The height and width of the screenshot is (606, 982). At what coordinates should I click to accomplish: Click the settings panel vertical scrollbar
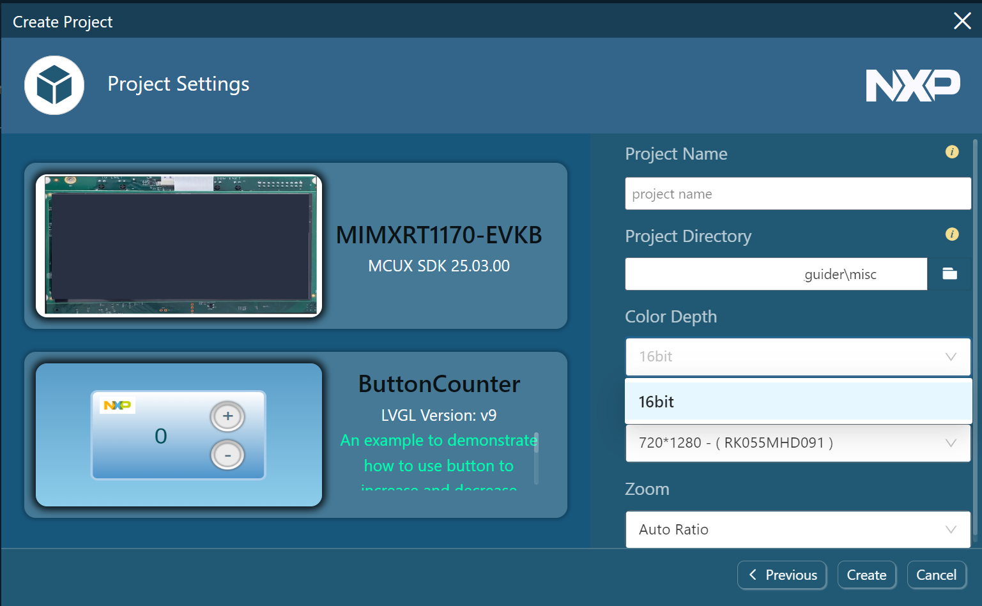975,337
